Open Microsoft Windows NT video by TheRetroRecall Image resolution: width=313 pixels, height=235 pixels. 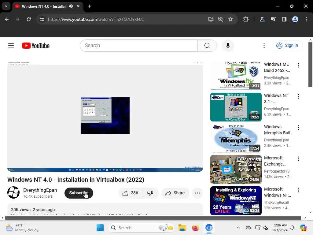point(236,201)
